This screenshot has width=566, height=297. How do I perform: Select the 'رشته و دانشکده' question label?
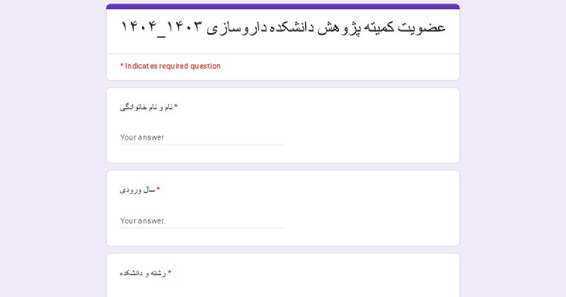click(143, 273)
